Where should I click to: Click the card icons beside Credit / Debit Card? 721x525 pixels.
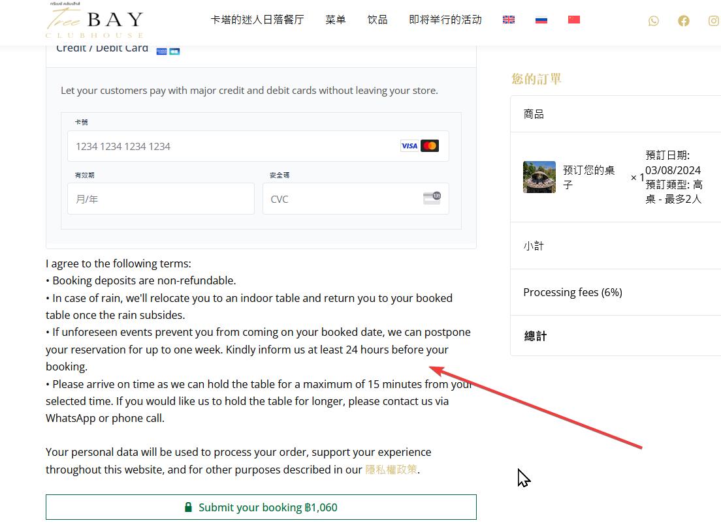click(168, 51)
